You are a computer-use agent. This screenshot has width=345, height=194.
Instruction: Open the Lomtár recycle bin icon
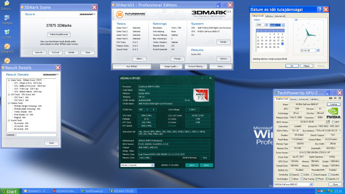[7, 34]
